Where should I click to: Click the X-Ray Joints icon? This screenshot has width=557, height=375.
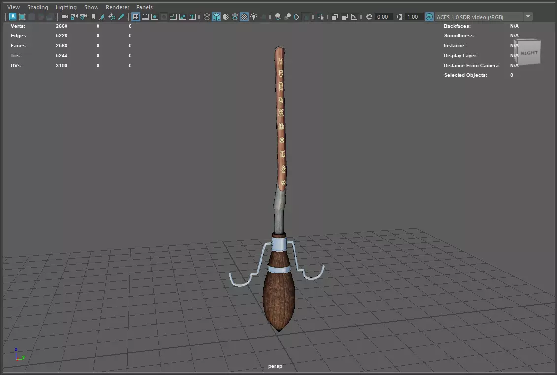354,17
